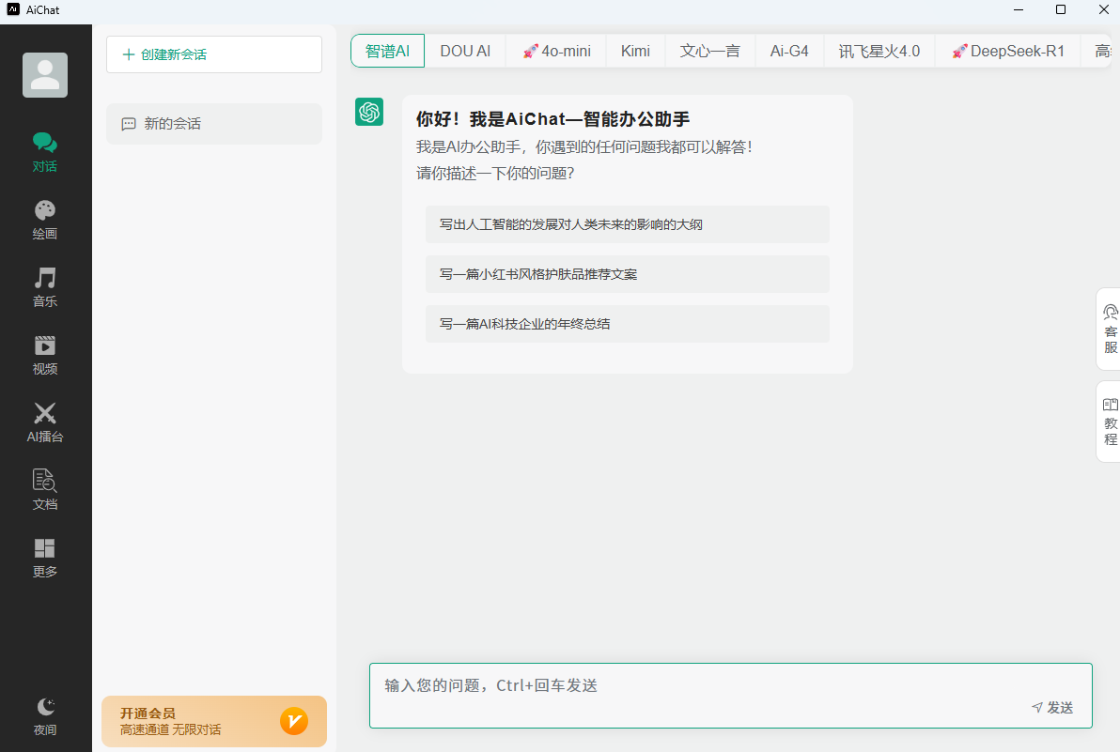The image size is (1120, 752).
Task: Switch to the 智谱AI model tab
Action: [x=387, y=51]
